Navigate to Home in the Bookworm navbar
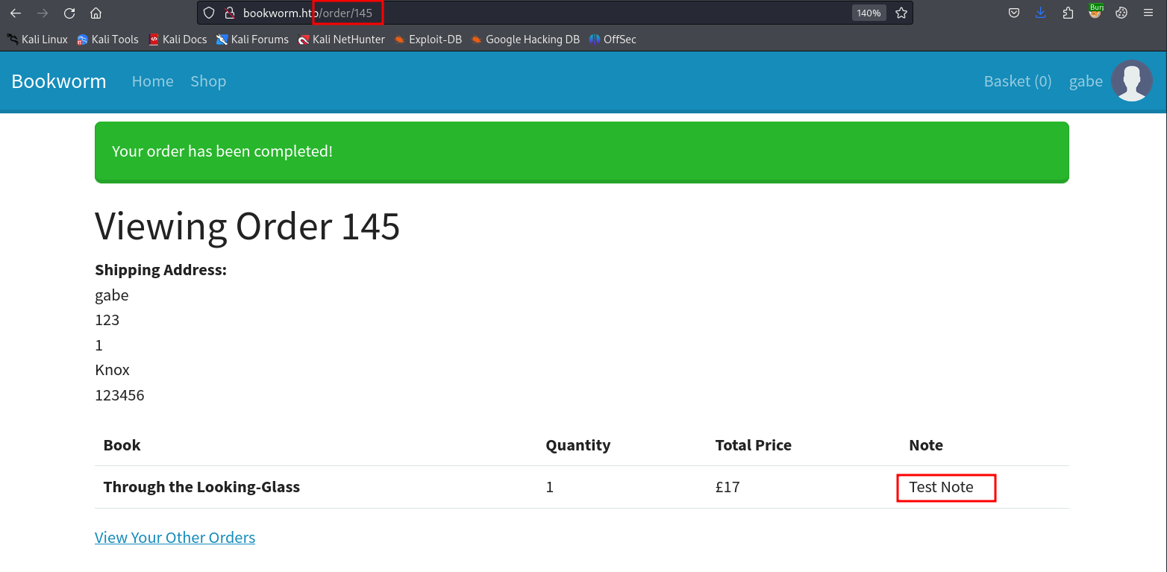 [152, 81]
